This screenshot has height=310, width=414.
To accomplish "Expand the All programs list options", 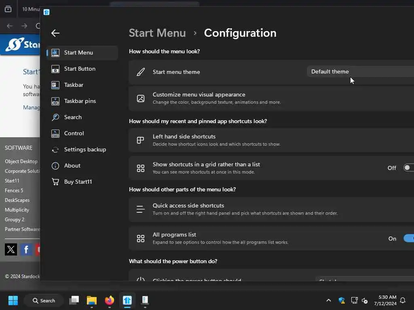I will (x=271, y=238).
